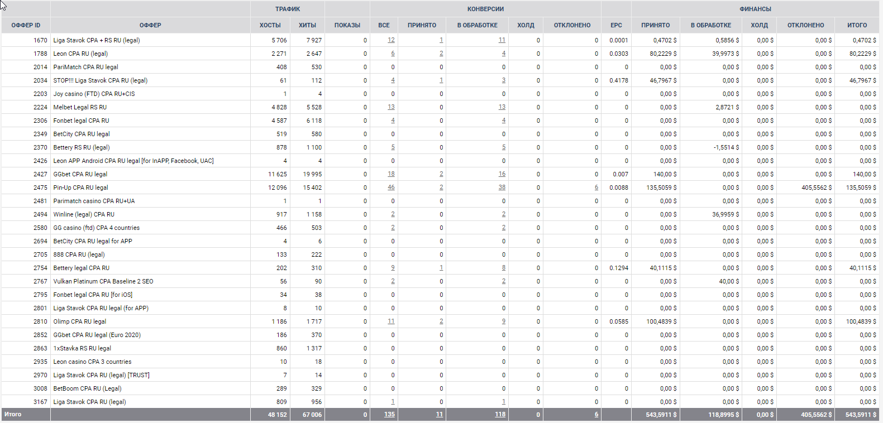883x423 pixels.
Task: Open all conversions link 1 for offer 3167
Action: pos(393,402)
